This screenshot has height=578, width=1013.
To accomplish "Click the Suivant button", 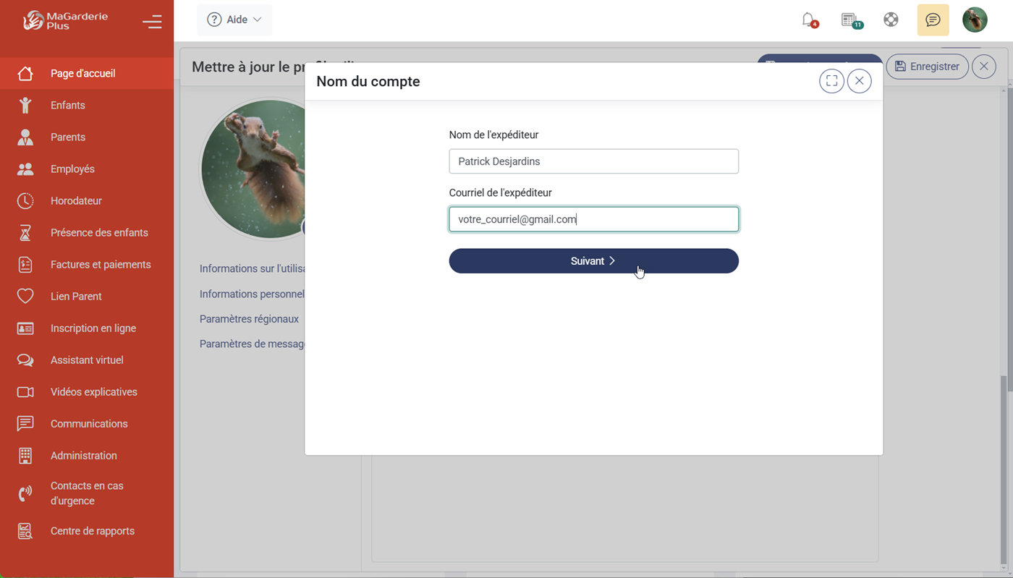I will (593, 261).
